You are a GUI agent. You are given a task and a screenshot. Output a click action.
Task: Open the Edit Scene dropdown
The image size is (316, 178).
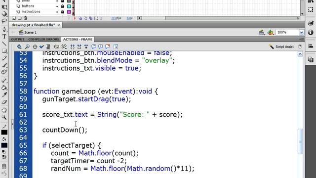tap(262, 32)
